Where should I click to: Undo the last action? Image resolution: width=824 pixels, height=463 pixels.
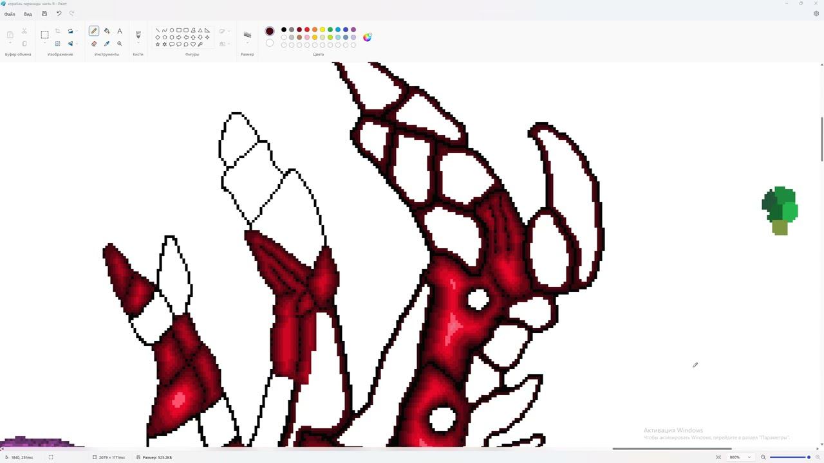point(59,14)
